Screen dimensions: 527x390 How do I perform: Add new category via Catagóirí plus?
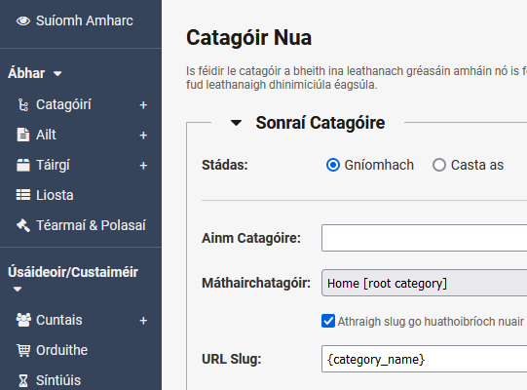(x=143, y=105)
